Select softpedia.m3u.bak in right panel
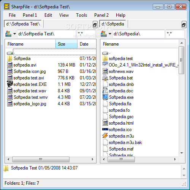The width and height of the screenshot is (190, 190). (125, 142)
